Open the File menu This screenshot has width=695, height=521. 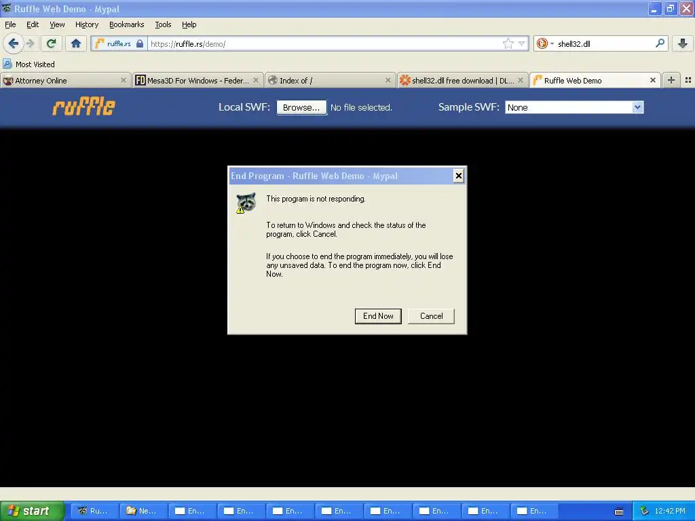pyautogui.click(x=10, y=24)
